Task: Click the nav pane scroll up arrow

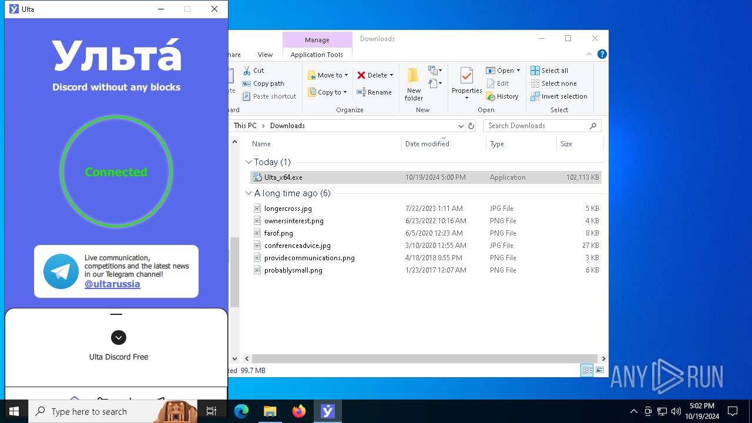Action: [x=234, y=142]
